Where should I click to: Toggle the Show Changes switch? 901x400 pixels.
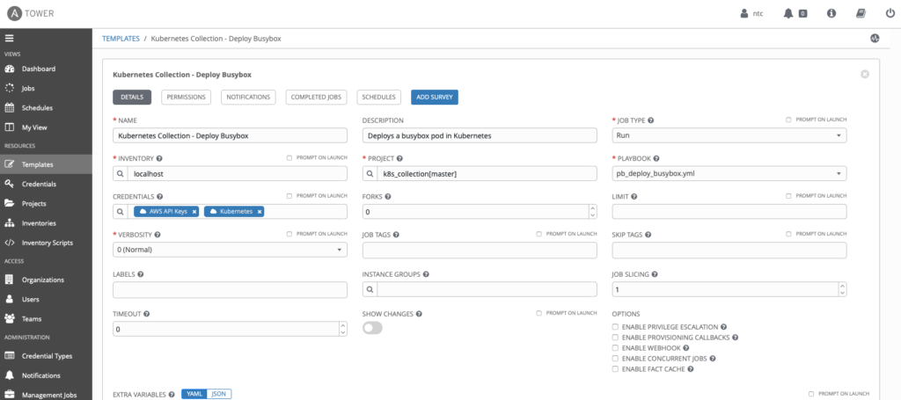coord(372,328)
